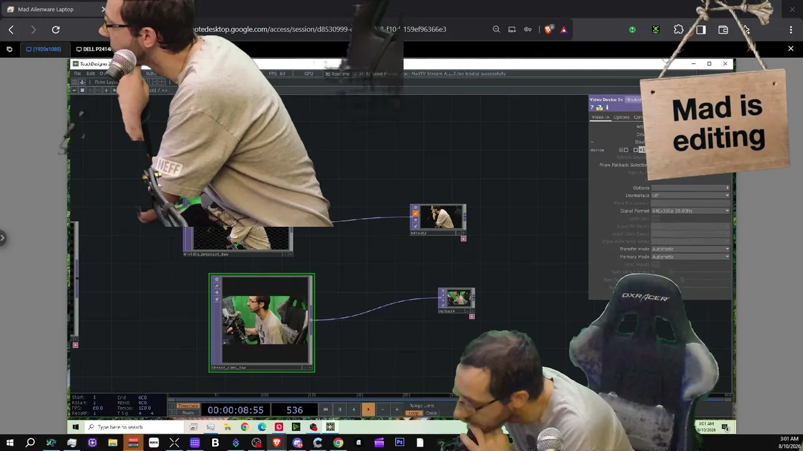Screen dimensions: 803x451
Task: Open File Explorer on the remote taskbar
Action: [x=228, y=427]
